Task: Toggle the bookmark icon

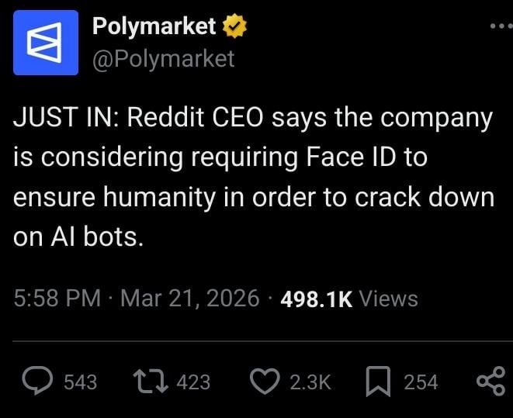Action: click(376, 381)
